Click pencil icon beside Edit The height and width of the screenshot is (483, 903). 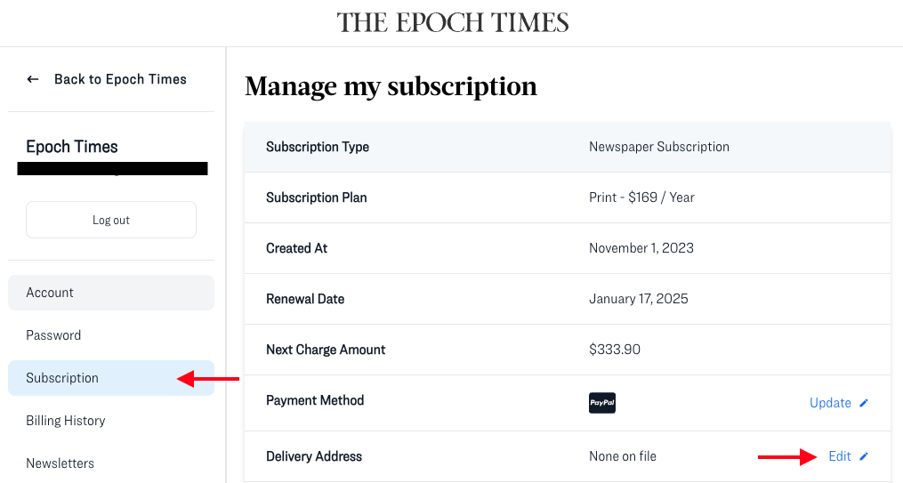point(864,456)
